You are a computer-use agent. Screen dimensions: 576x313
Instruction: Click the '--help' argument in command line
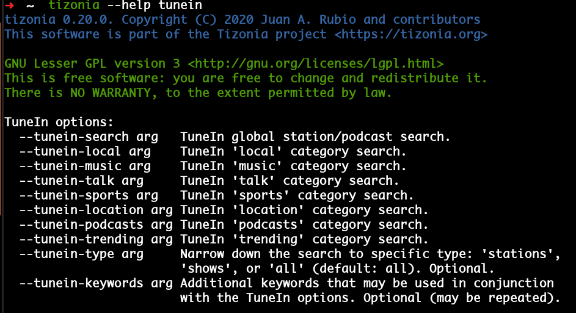coord(128,5)
